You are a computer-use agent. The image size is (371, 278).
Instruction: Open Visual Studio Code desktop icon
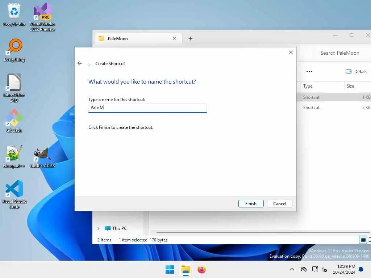click(x=14, y=194)
